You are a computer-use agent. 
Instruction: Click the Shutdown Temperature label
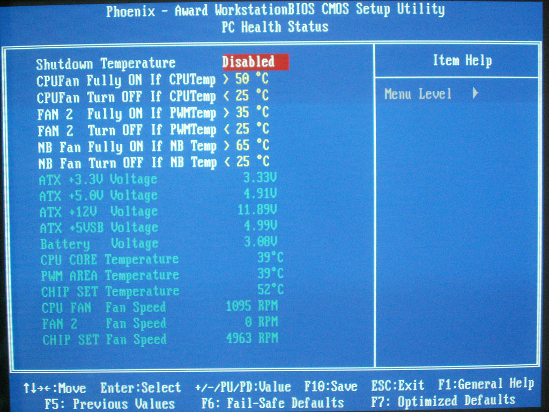click(106, 64)
